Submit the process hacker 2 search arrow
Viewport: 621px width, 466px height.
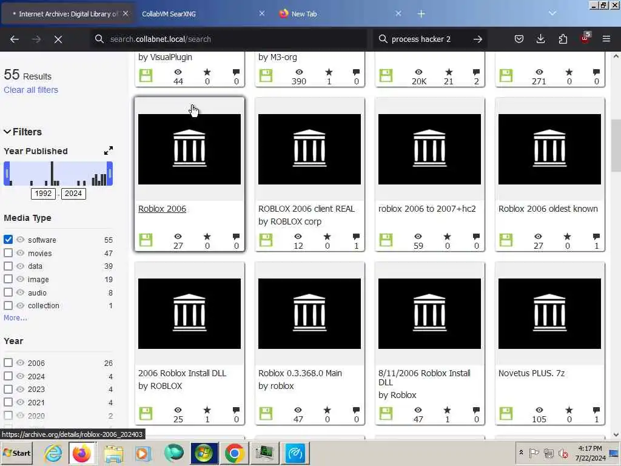[478, 39]
